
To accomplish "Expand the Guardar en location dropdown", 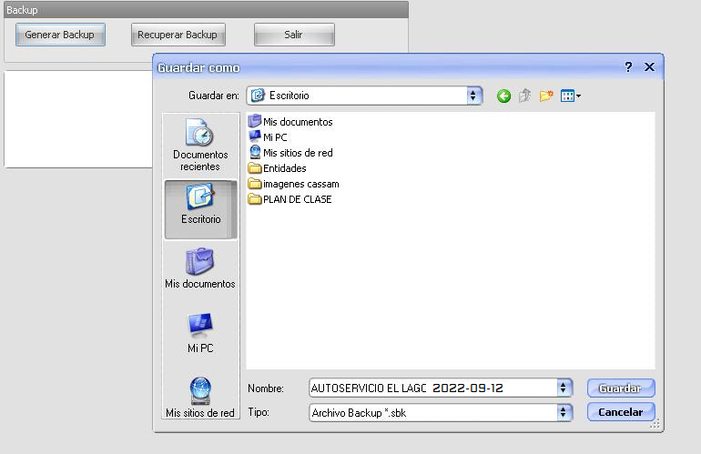I will pos(473,95).
